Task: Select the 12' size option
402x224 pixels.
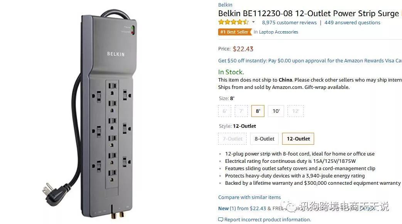Action: pyautogui.click(x=296, y=111)
